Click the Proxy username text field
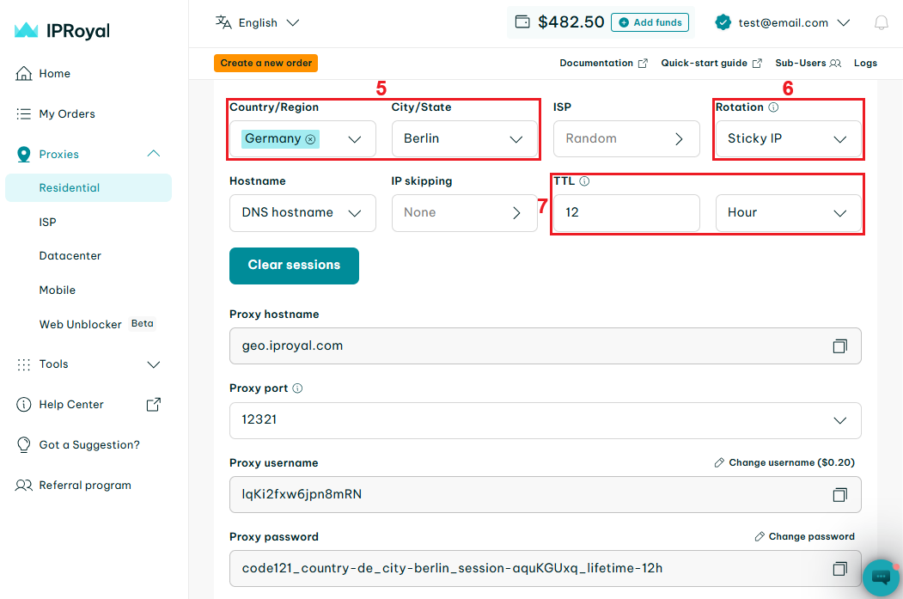This screenshot has height=599, width=903. [546, 495]
